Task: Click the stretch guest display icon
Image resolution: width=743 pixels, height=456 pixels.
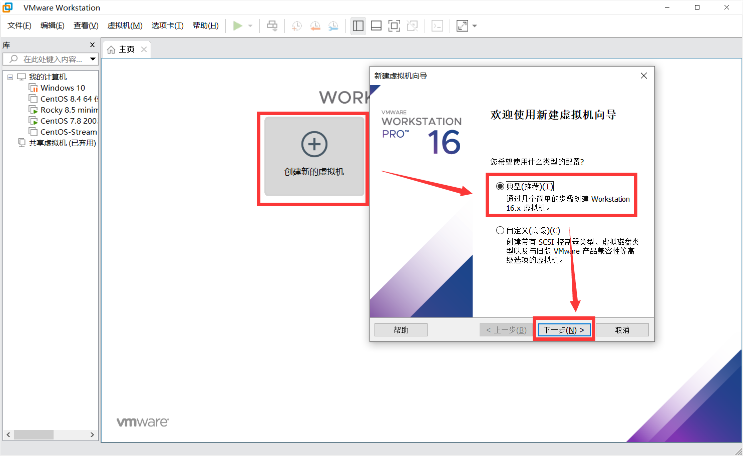Action: [x=462, y=26]
